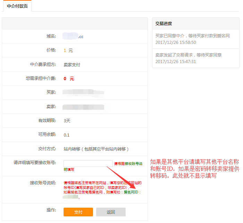Screen dimensions: 243x223
Task: Click the orange 支付 button
Action: (78, 212)
